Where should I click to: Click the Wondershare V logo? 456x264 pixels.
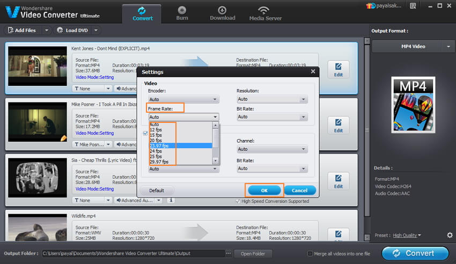click(x=12, y=12)
